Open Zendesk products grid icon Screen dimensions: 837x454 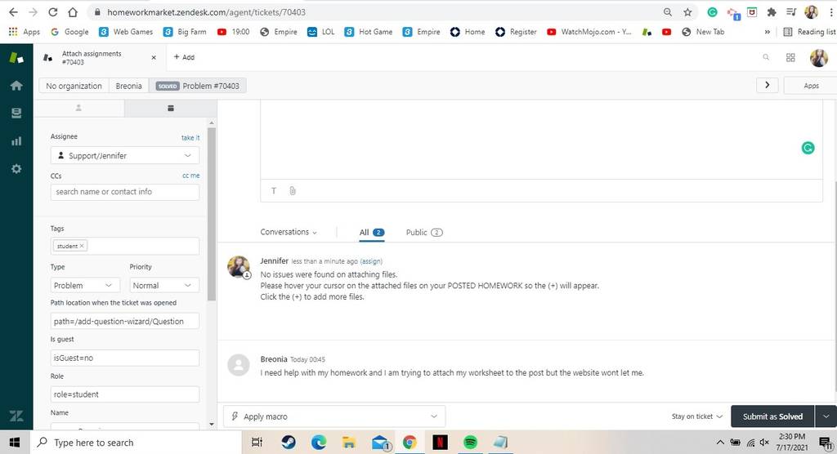click(x=790, y=57)
